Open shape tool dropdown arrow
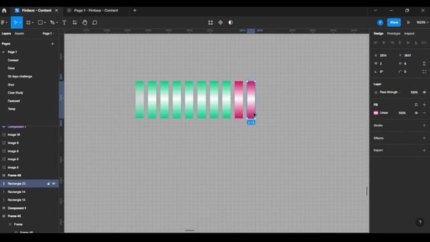Image resolution: width=430 pixels, height=242 pixels. pyautogui.click(x=45, y=22)
